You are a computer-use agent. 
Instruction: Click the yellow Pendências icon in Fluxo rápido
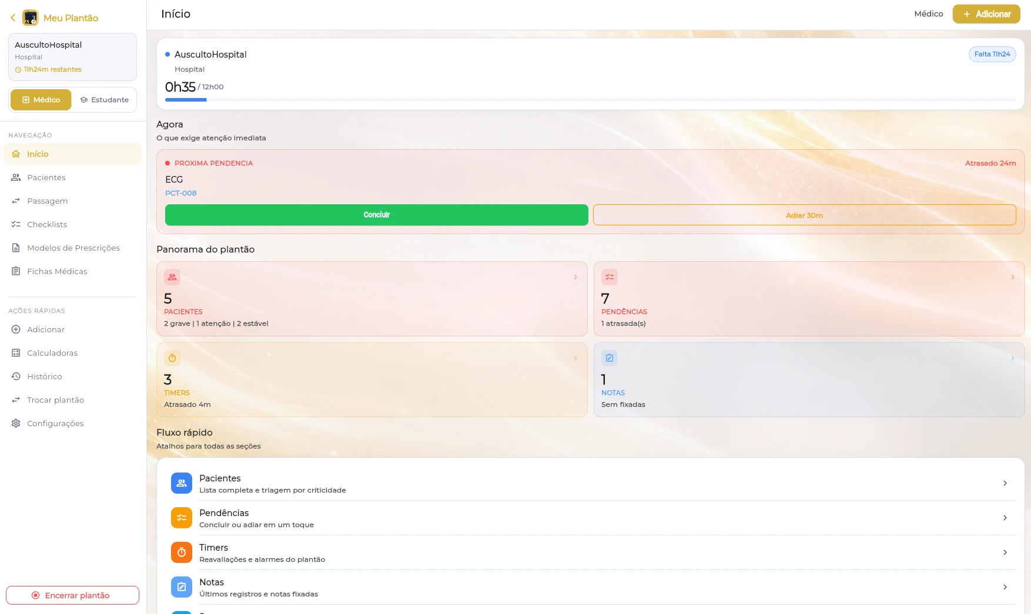[x=182, y=518]
